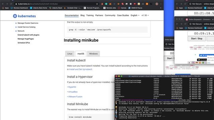214x120 pixels.
Task: Open the Remote Jobs bookmark
Action: (110, 8)
